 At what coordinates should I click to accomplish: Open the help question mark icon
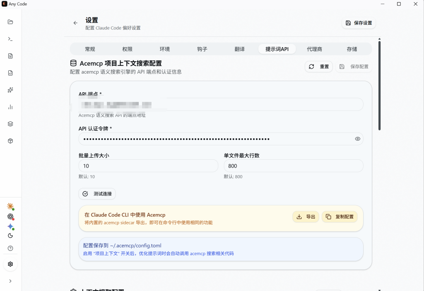click(x=10, y=248)
